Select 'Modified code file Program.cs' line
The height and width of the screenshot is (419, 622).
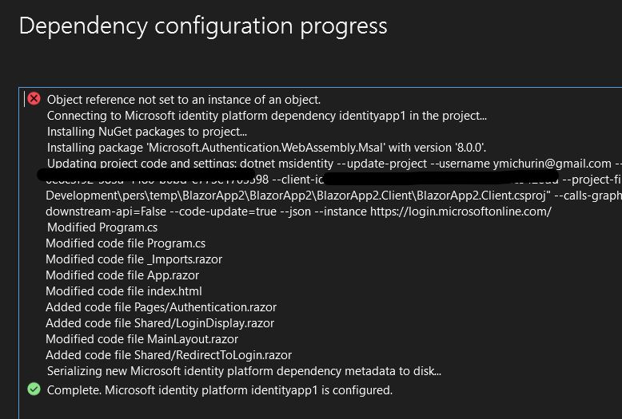126,243
